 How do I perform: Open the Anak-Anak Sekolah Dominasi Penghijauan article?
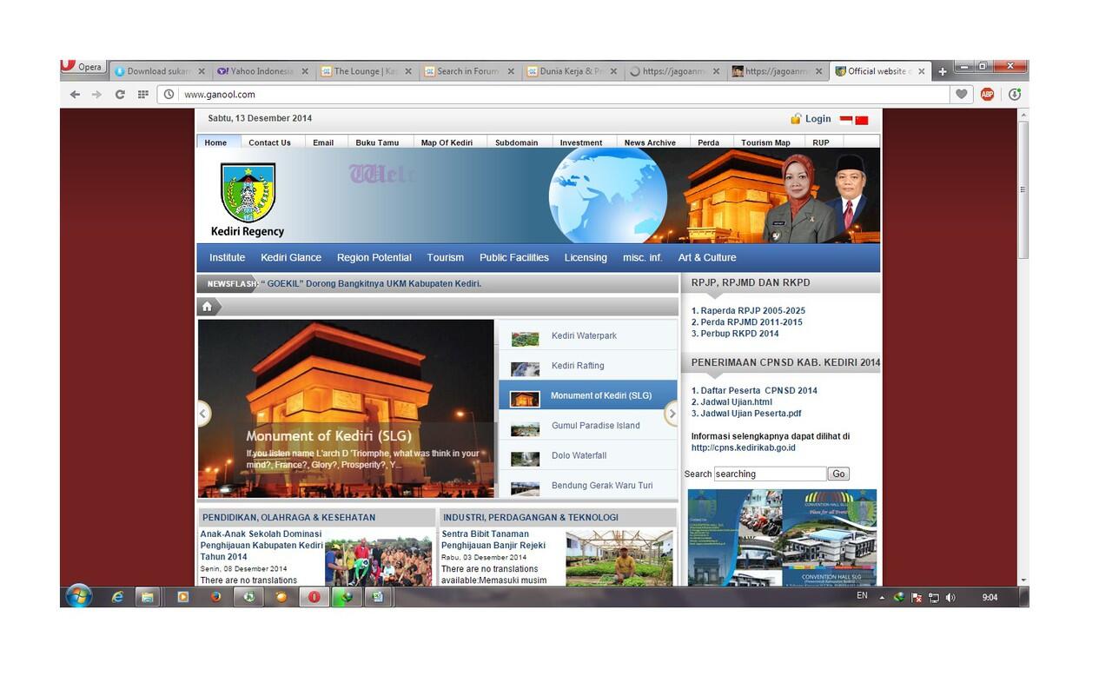[261, 546]
